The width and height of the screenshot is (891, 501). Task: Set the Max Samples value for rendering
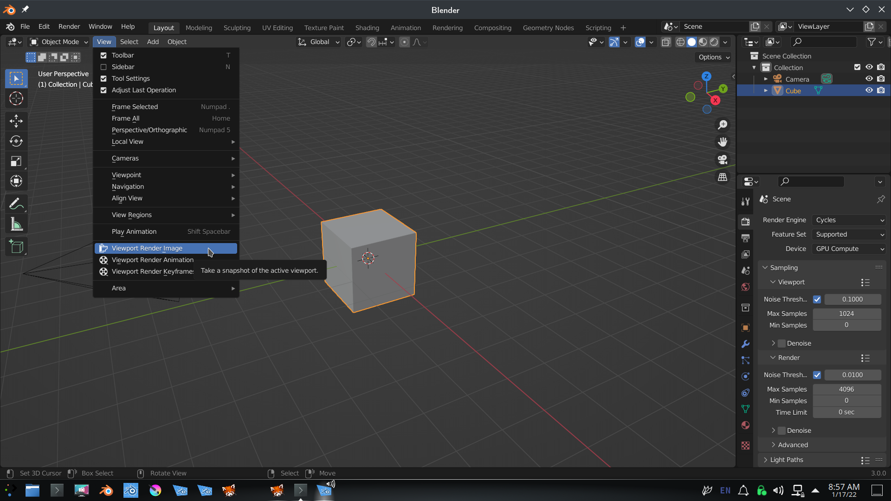pos(847,389)
